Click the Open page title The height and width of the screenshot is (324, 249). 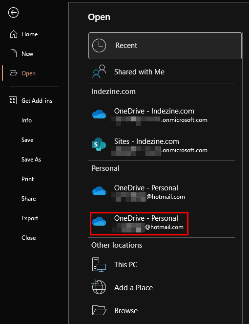point(99,17)
